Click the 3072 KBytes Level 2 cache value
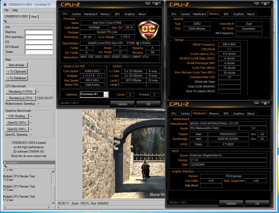279x213 pixels. (x=133, y=80)
